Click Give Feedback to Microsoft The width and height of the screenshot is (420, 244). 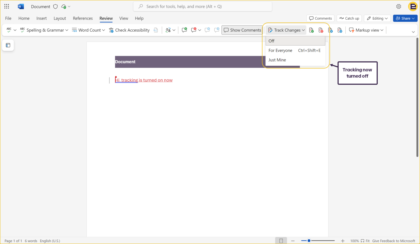pos(394,241)
